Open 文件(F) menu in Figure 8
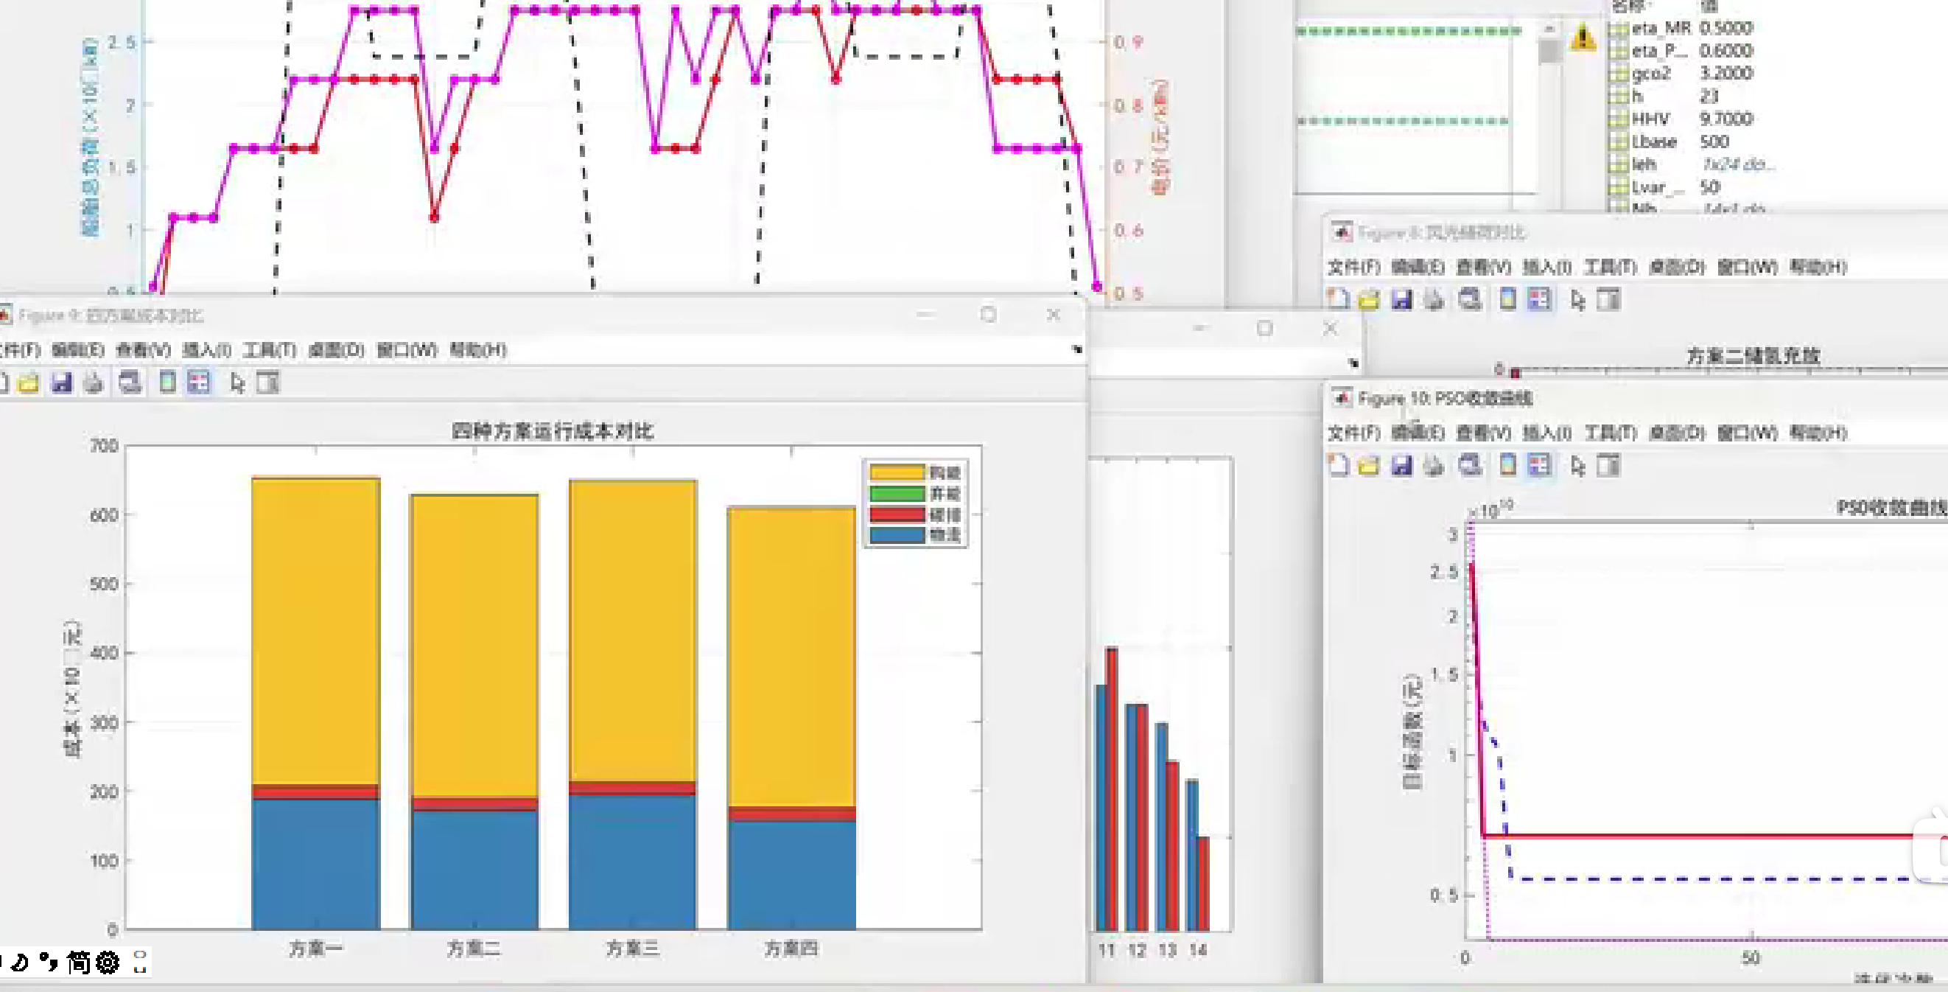This screenshot has height=992, width=1948. click(1353, 267)
